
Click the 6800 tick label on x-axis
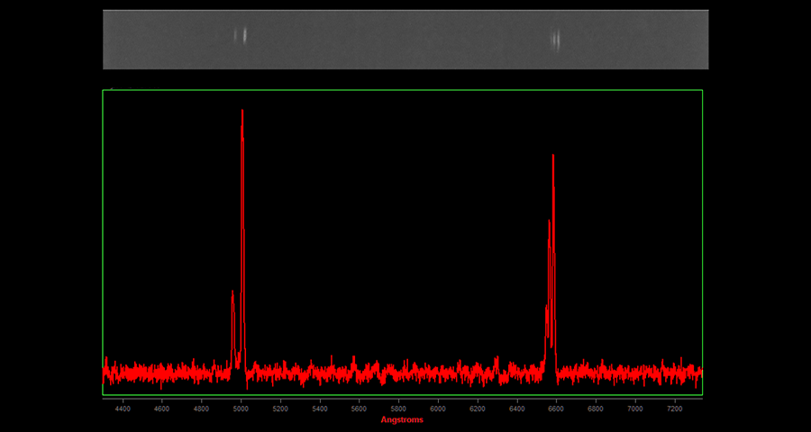tap(596, 409)
